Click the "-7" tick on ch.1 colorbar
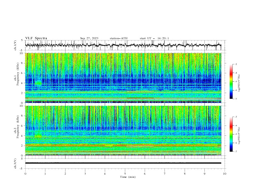The height and width of the screenshot is (195, 253). pyautogui.click(x=235, y=99)
